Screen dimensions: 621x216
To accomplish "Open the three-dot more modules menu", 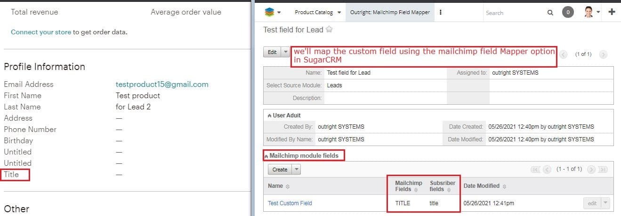I will tap(441, 13).
